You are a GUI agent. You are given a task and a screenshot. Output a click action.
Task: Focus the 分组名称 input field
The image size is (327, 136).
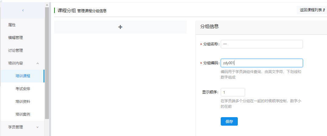(x=262, y=44)
